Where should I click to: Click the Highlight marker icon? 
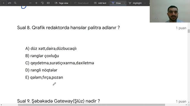130,3
